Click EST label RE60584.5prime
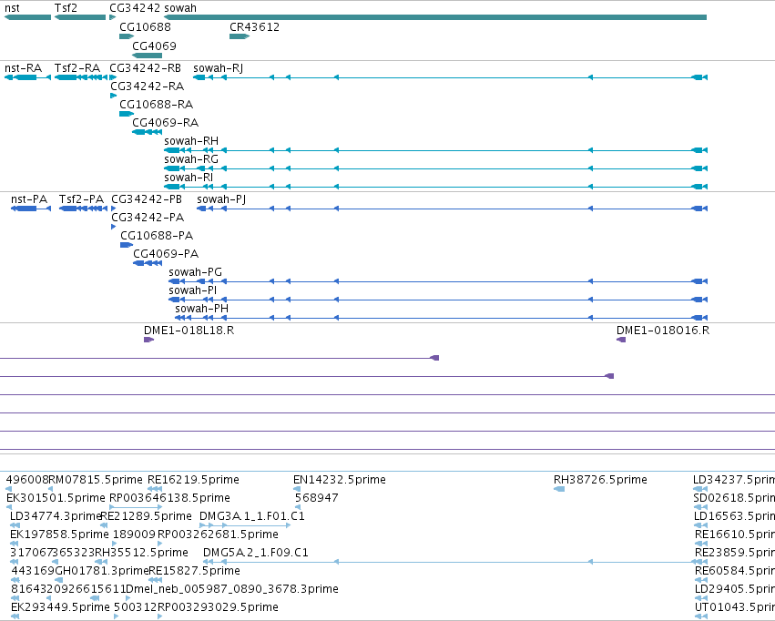Image resolution: width=775 pixels, height=621 pixels. coord(735,570)
